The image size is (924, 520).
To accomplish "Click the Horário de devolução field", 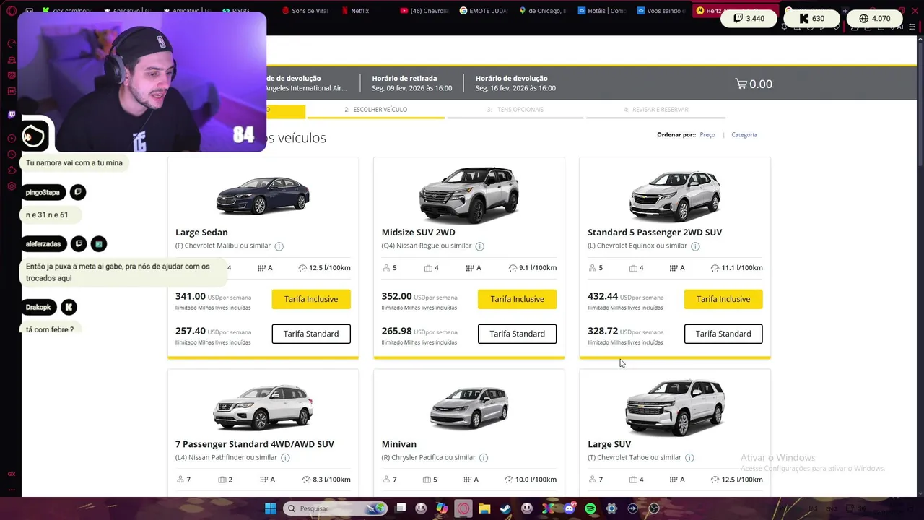I will [515, 83].
